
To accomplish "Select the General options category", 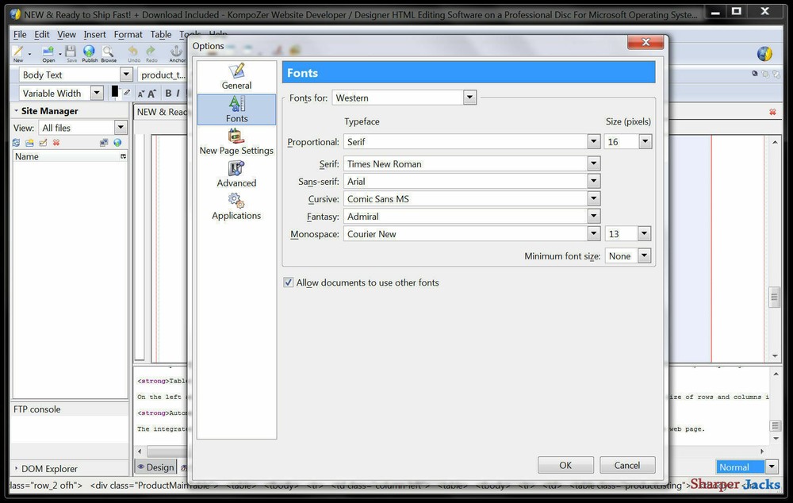I will point(236,77).
